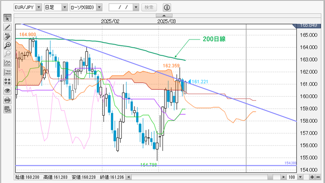Click the 161.221 current price label

[199, 82]
